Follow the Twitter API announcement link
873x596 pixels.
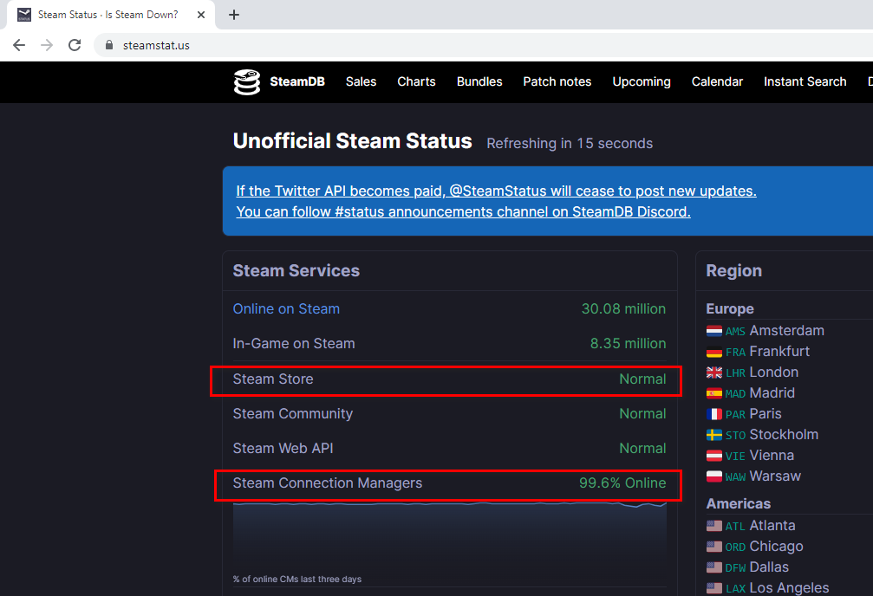(496, 191)
